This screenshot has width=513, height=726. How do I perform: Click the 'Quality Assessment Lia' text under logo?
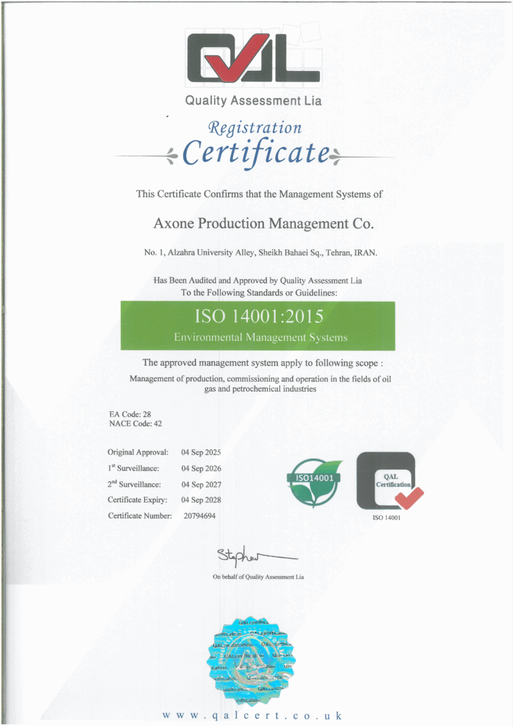[253, 100]
